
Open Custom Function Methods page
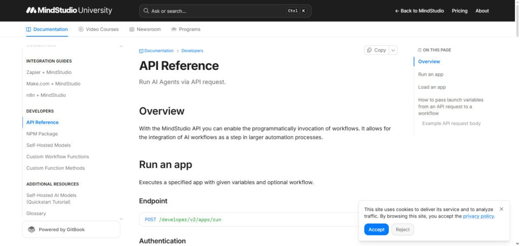56,168
